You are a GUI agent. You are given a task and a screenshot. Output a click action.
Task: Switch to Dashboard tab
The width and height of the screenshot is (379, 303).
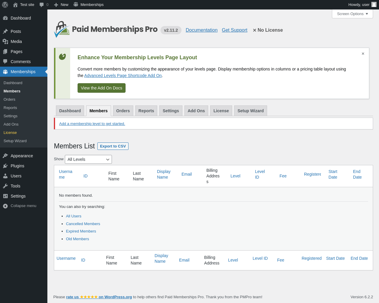[x=70, y=111]
